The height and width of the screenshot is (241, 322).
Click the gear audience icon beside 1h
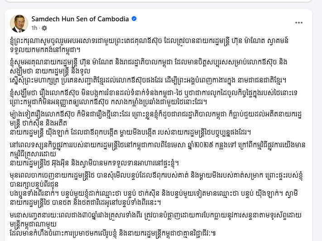pyautogui.click(x=44, y=28)
